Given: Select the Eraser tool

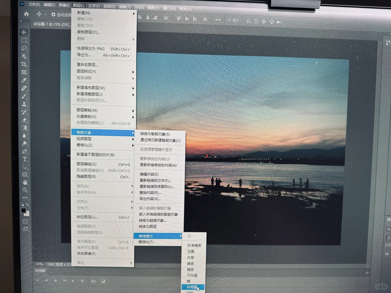Looking at the screenshot, I should 24,120.
